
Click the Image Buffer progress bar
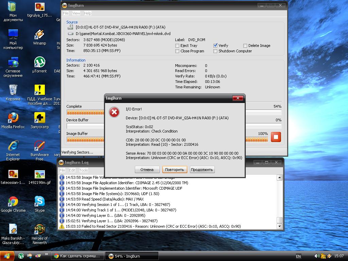[167, 140]
